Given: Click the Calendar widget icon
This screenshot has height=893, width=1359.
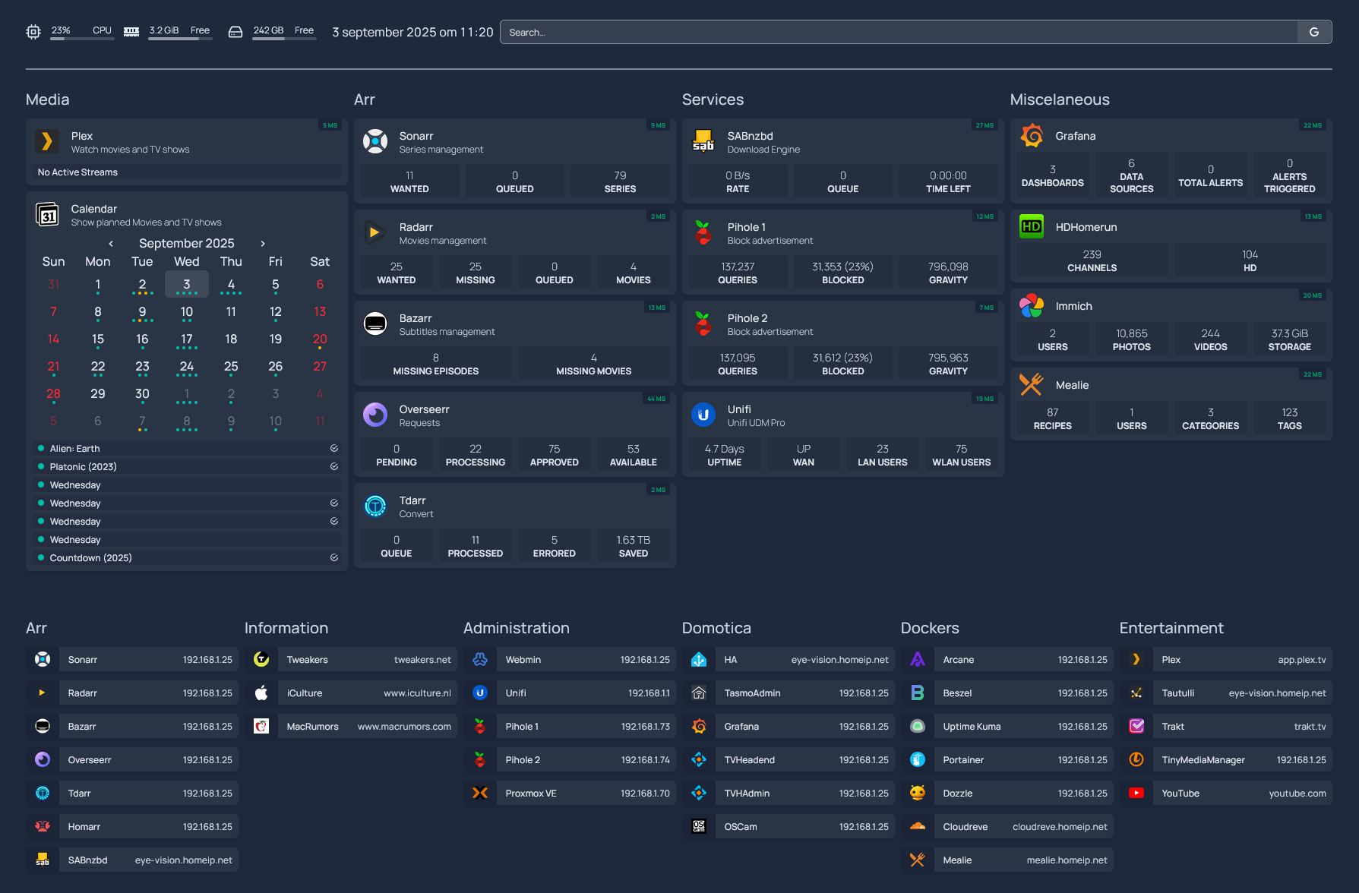Looking at the screenshot, I should point(47,214).
